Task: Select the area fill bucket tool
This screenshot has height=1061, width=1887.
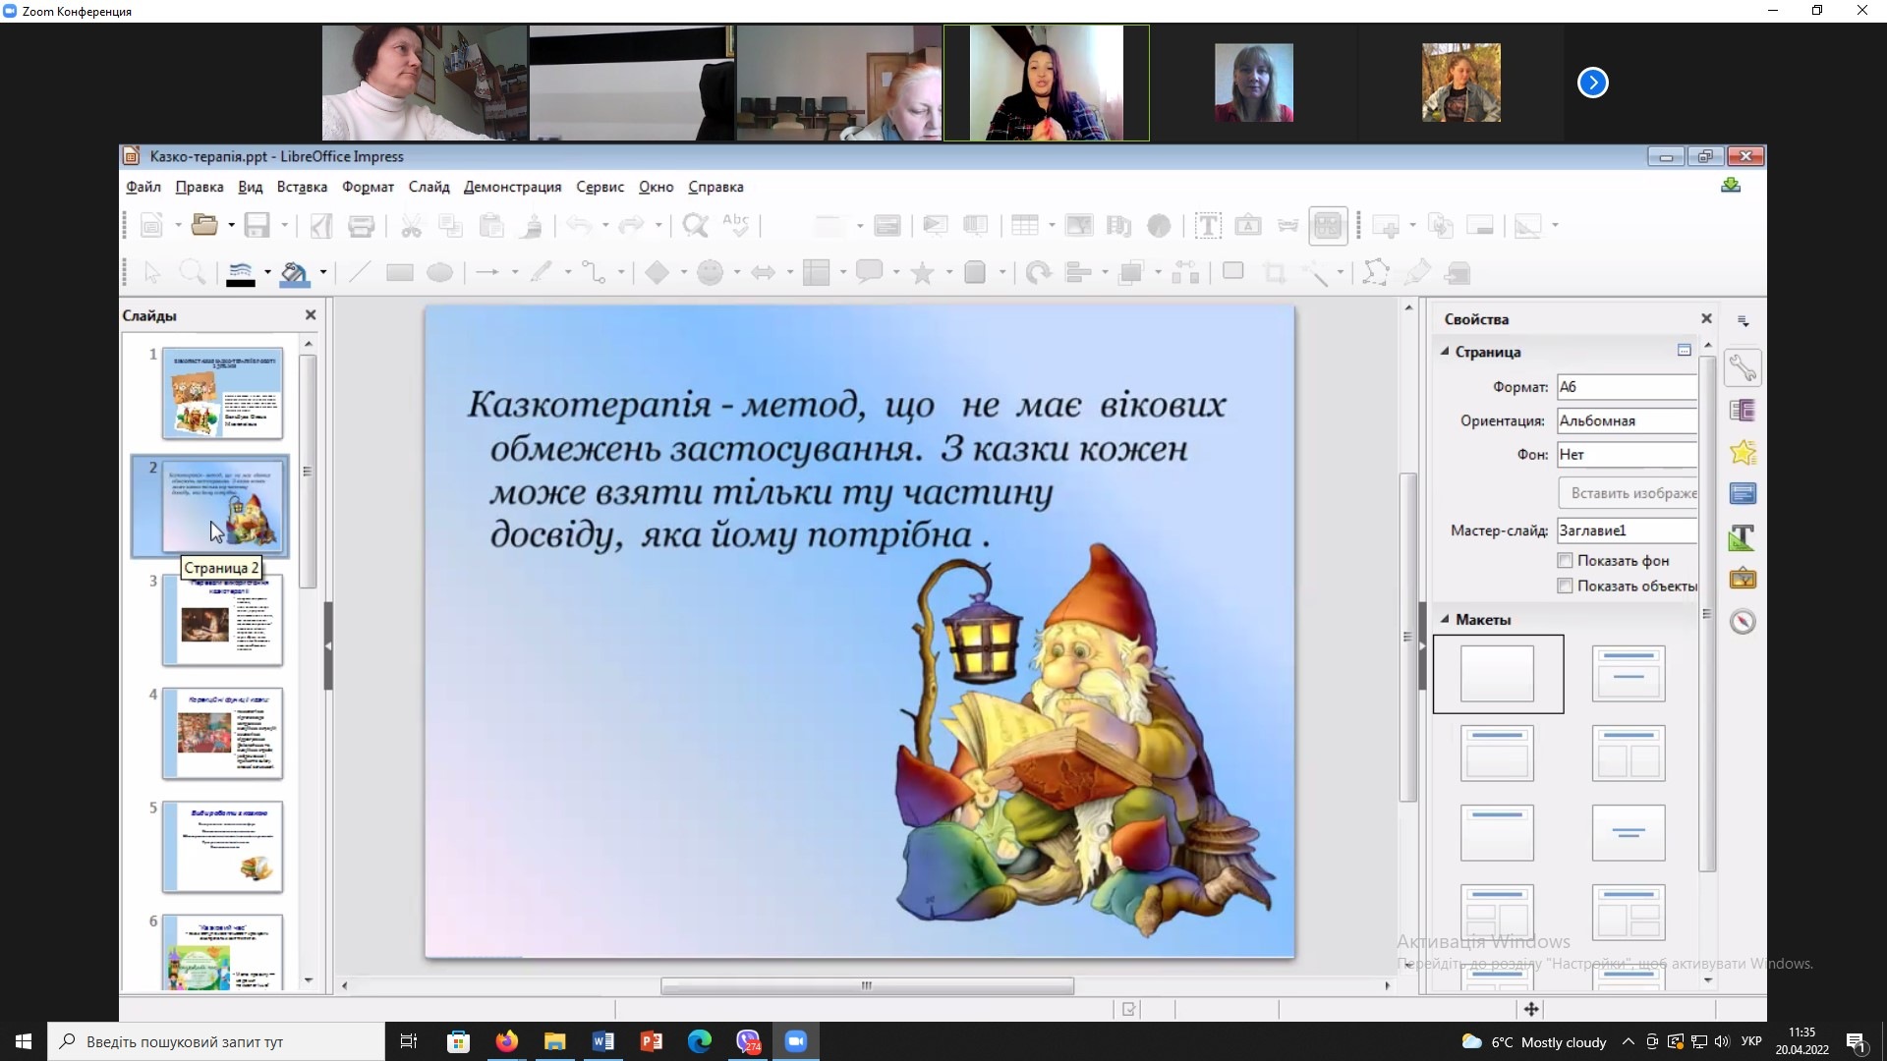Action: [x=293, y=273]
